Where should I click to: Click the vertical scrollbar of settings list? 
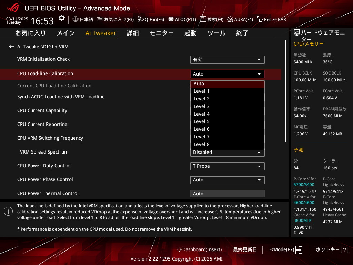285,91
